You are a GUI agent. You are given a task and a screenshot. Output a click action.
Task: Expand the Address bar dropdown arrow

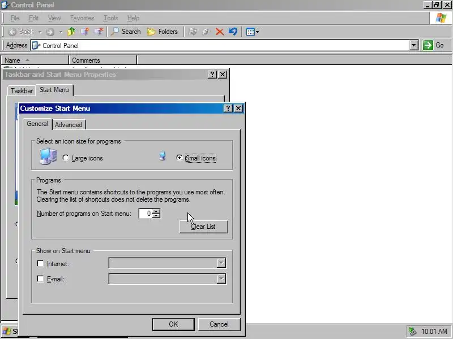[414, 46]
